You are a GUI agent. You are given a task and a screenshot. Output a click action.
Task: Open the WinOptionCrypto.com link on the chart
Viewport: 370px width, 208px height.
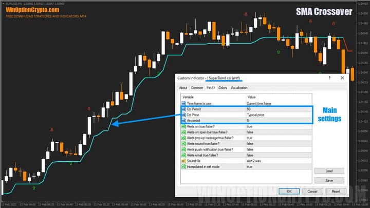tap(32, 10)
